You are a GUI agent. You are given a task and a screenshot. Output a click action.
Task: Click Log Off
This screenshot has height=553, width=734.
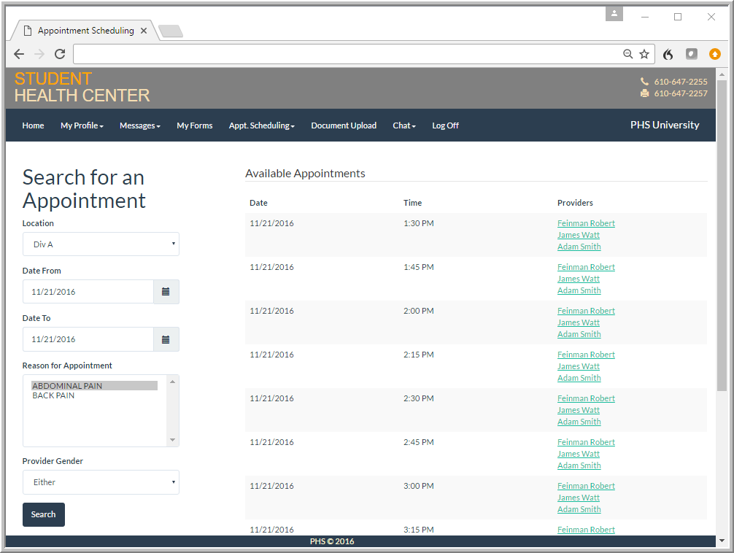coord(445,125)
